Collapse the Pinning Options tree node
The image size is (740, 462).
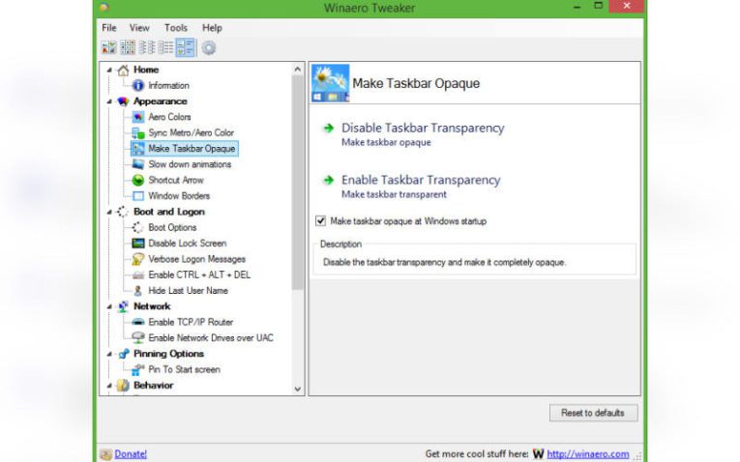pyautogui.click(x=109, y=354)
